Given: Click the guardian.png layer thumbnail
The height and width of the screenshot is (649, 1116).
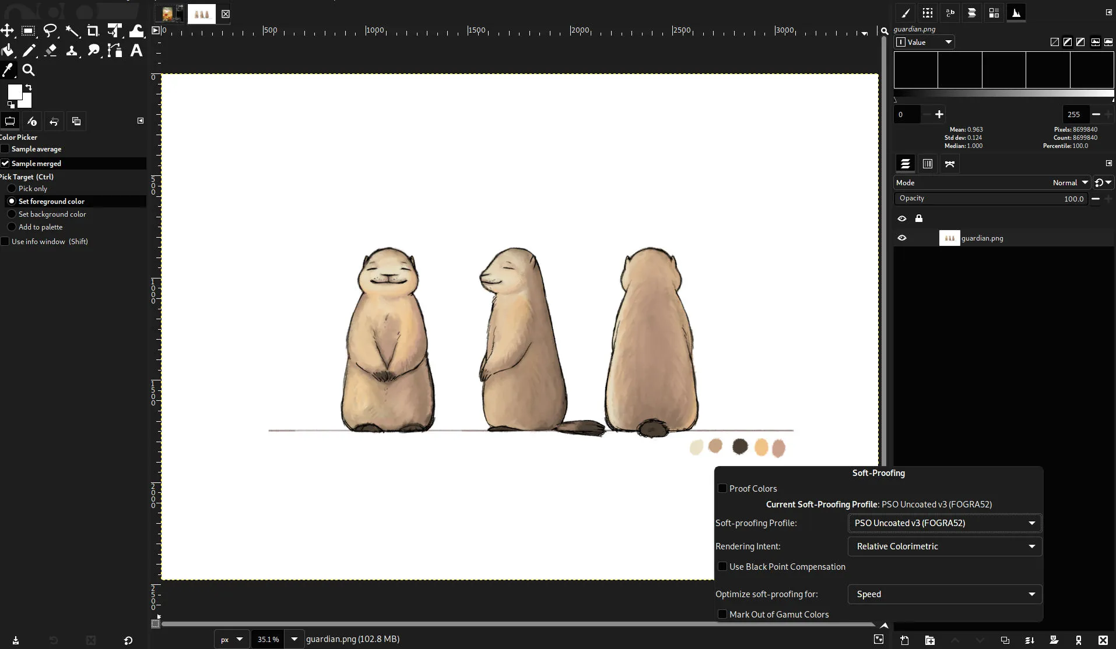Looking at the screenshot, I should 949,238.
